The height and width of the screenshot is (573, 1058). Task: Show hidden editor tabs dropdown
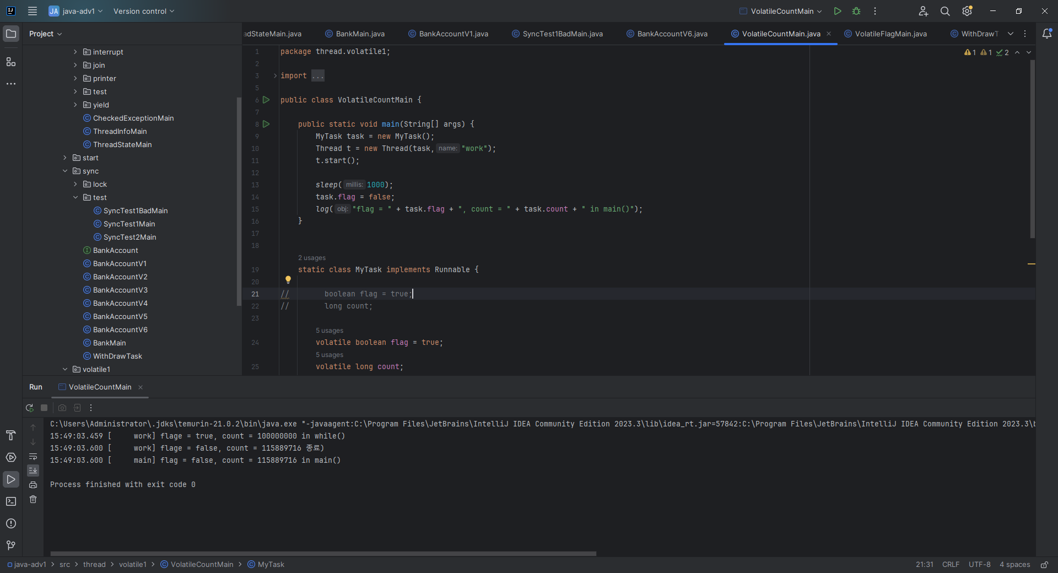coord(1011,34)
